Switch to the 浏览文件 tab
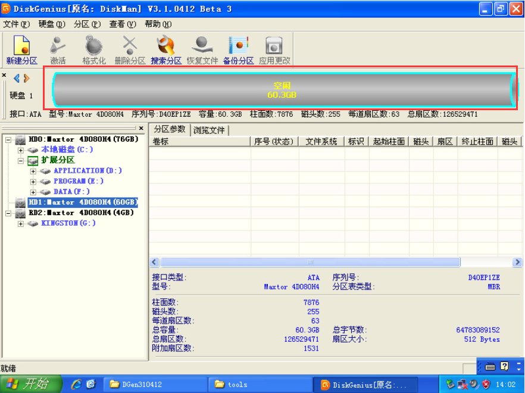Viewport: 525px width, 393px height. [x=210, y=129]
